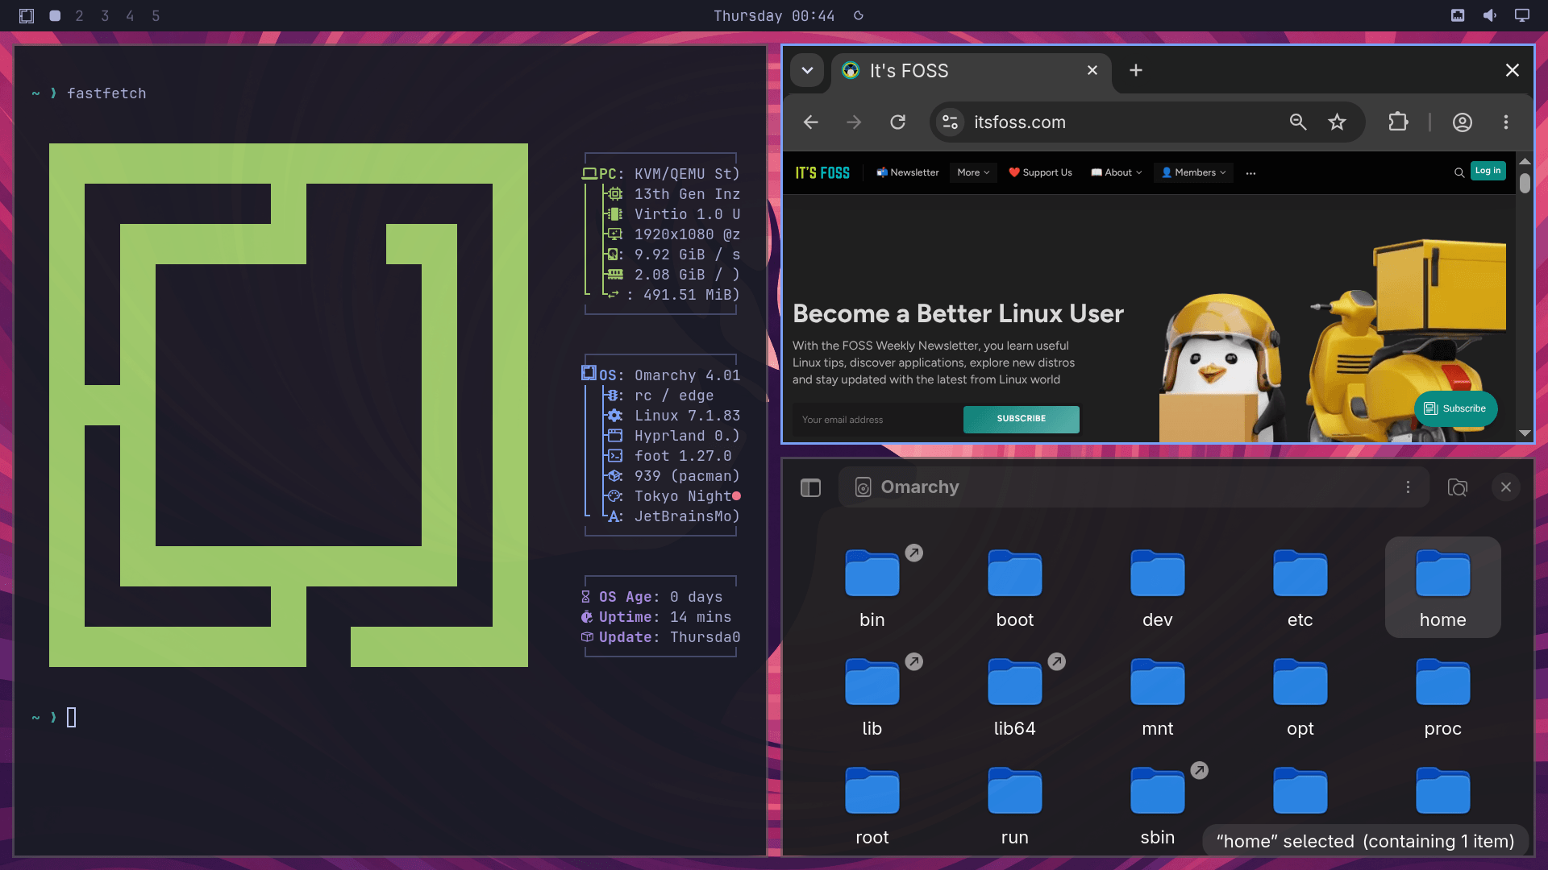This screenshot has width=1548, height=870.
Task: Expand the About dropdown on It's FOSS
Action: click(x=1117, y=172)
